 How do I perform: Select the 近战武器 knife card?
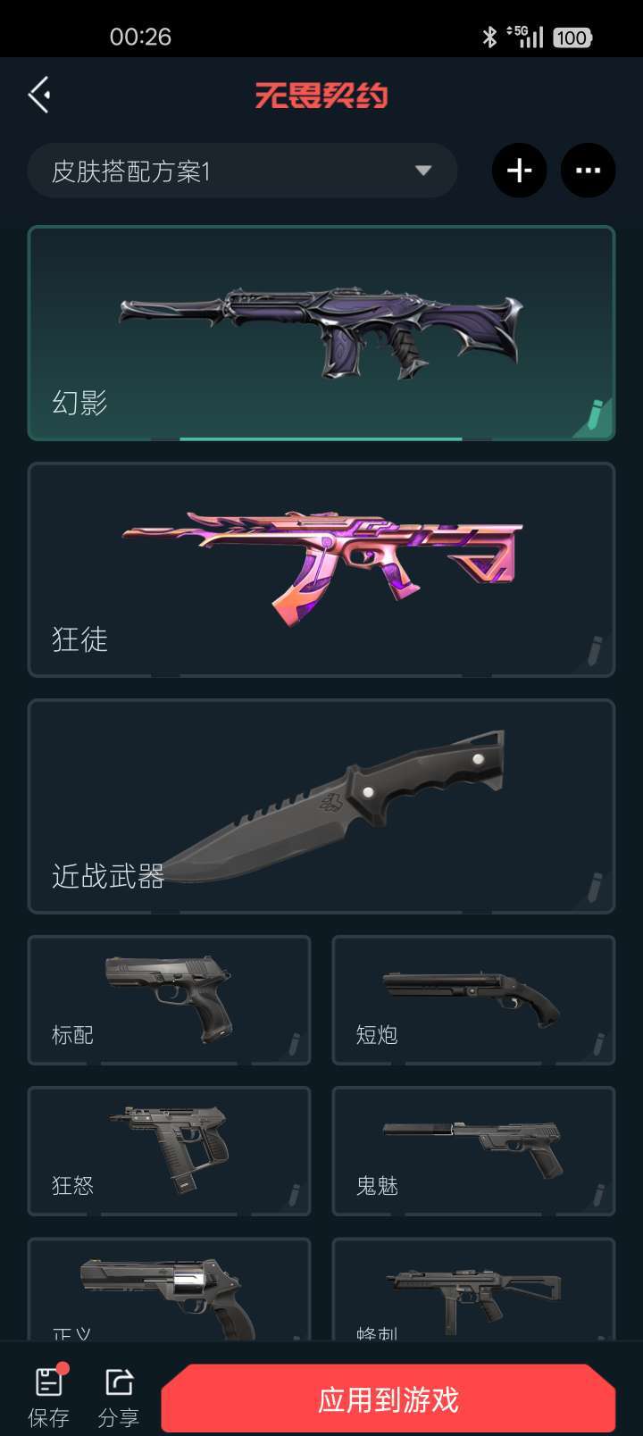[321, 806]
